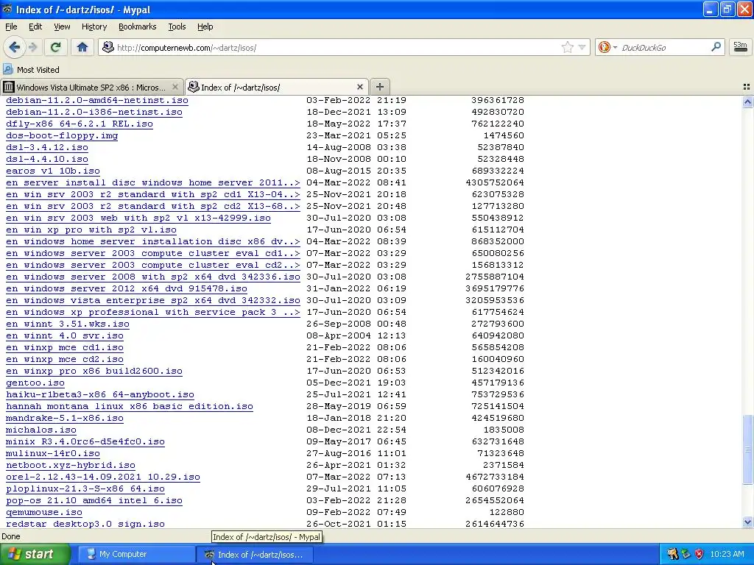Download debian-11.2.0-amd64-netinst.iso
The height and width of the screenshot is (565, 754).
coord(96,100)
